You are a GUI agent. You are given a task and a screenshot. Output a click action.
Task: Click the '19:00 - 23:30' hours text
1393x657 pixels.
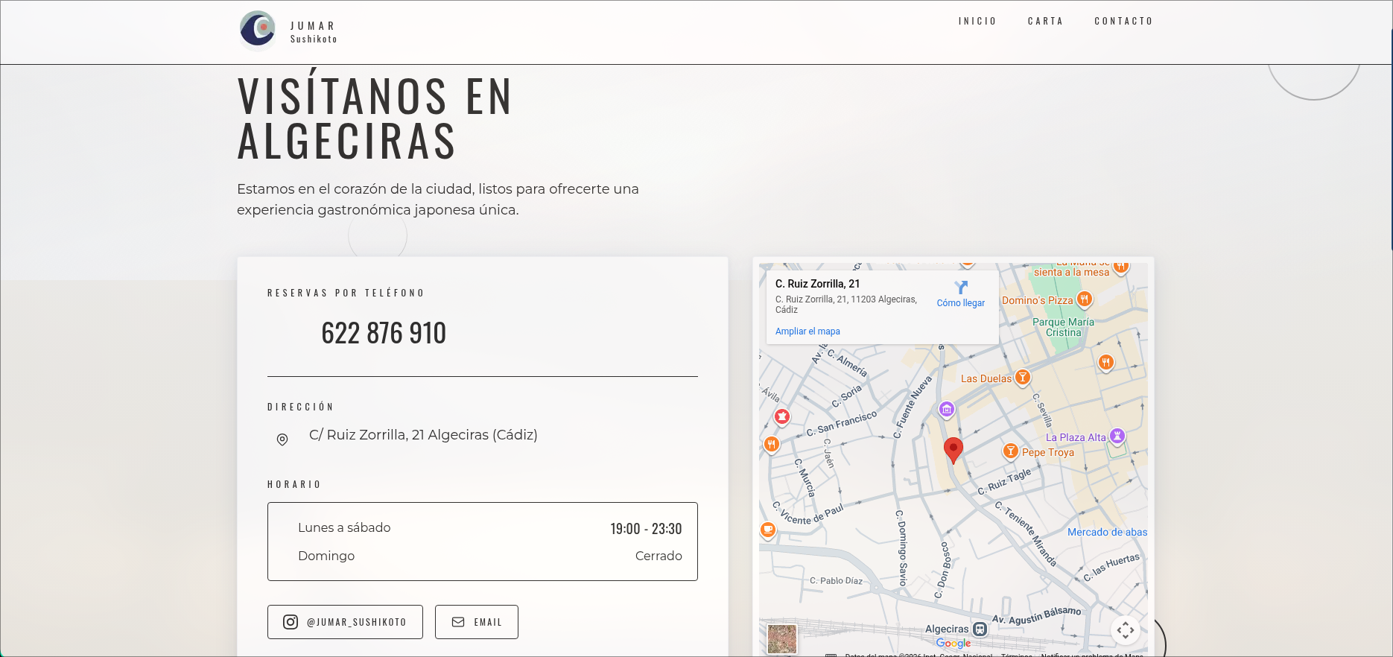click(x=646, y=529)
